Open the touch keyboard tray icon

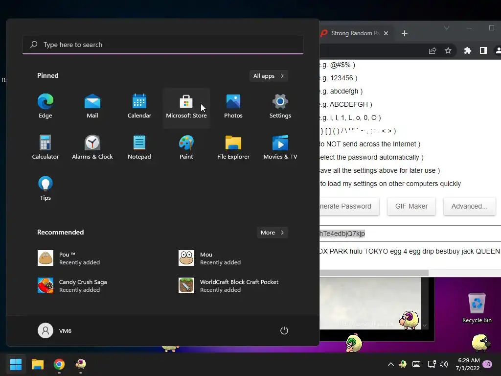[416, 364]
